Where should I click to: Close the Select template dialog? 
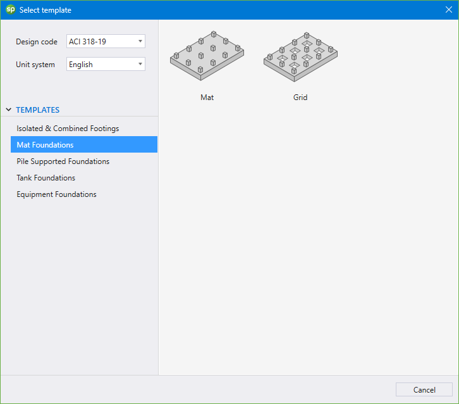(448, 9)
